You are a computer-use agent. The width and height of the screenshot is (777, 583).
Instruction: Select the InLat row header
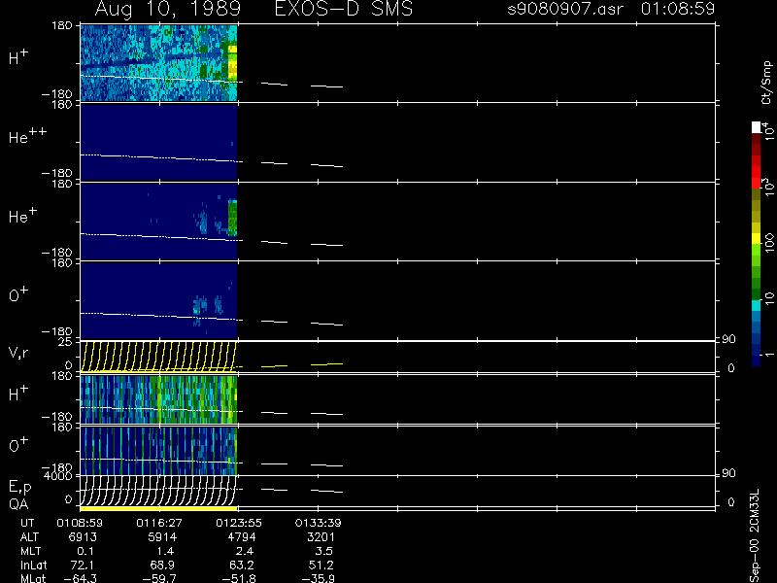34,566
